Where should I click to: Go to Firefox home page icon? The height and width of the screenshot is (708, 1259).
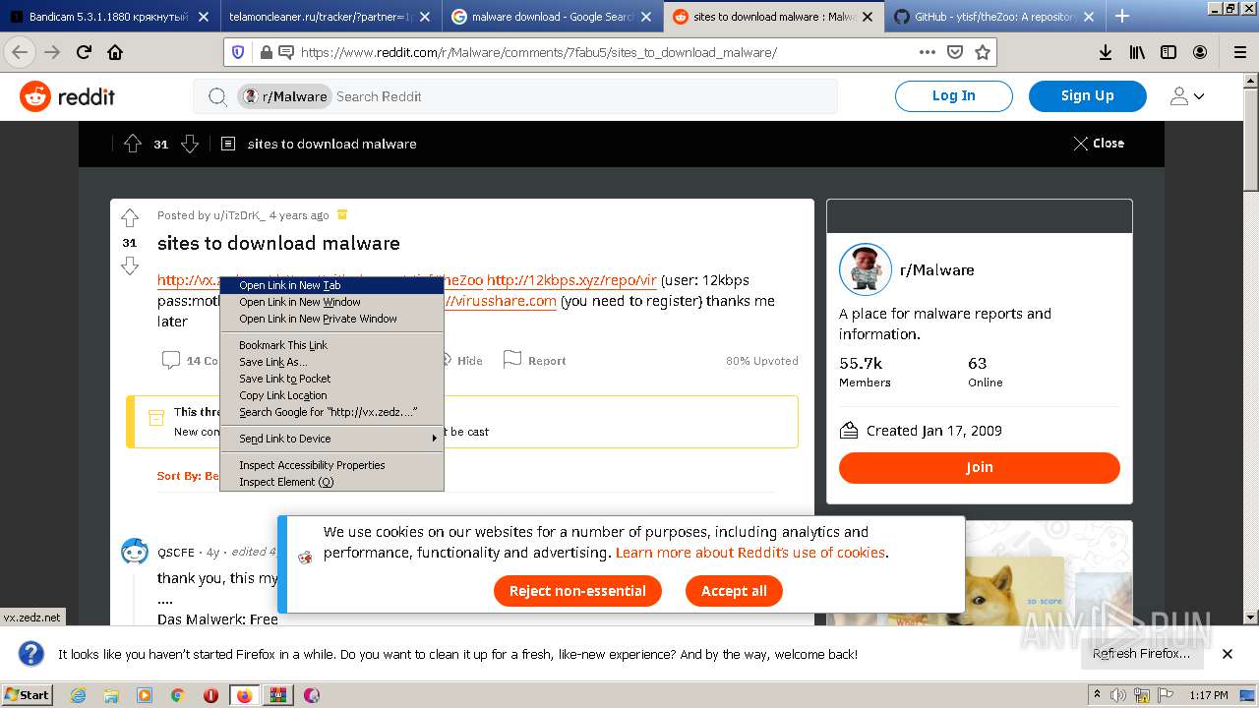[115, 52]
